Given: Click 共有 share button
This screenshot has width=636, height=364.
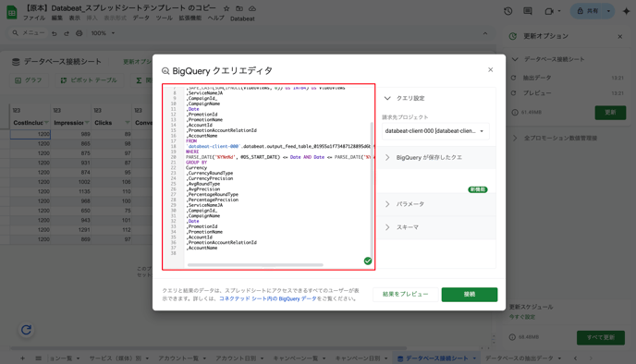Looking at the screenshot, I should click(x=588, y=11).
